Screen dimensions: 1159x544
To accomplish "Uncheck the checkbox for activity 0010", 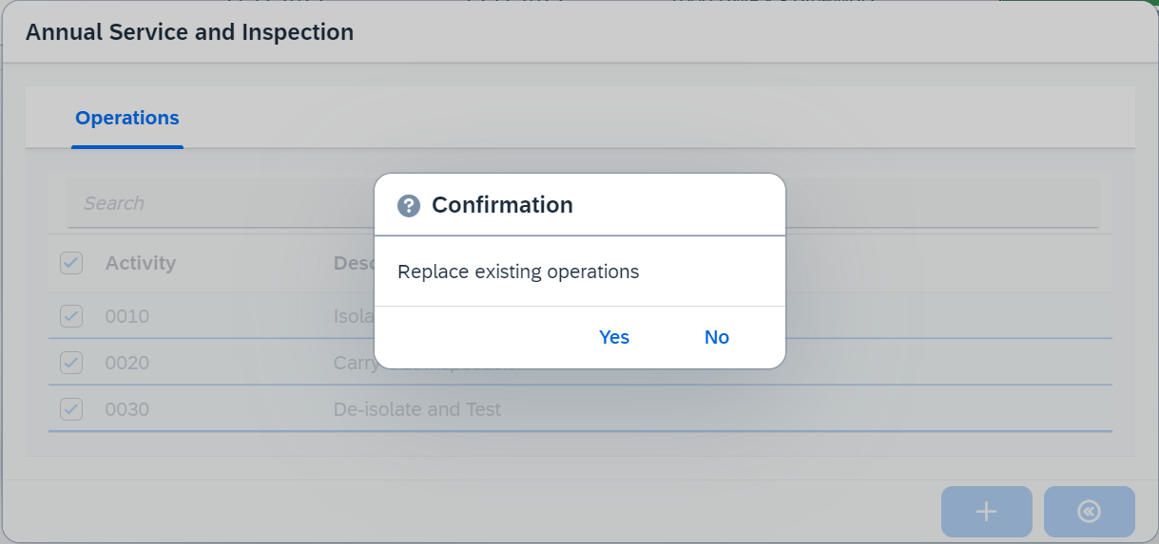I will (x=71, y=316).
